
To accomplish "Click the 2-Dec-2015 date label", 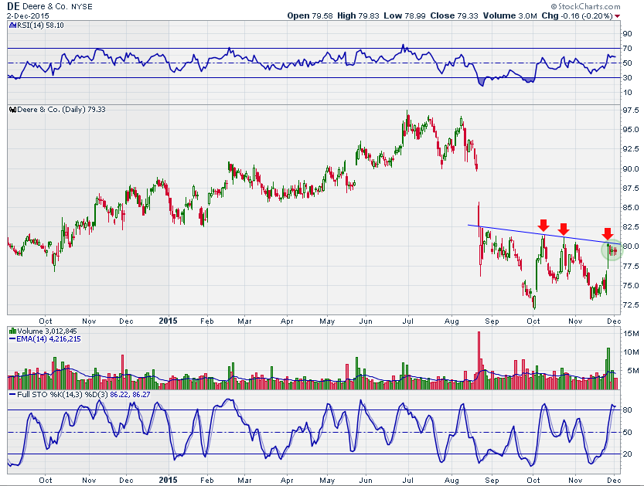I will [x=28, y=16].
